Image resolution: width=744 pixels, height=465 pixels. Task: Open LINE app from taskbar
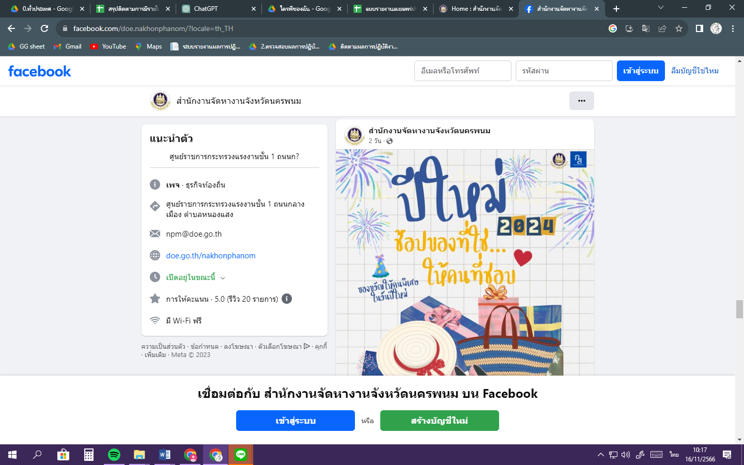pos(241,455)
